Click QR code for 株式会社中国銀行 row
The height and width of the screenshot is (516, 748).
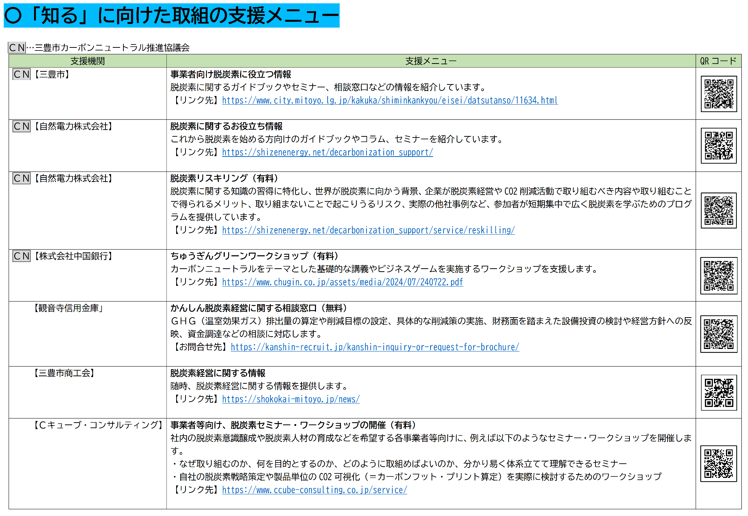point(719,276)
